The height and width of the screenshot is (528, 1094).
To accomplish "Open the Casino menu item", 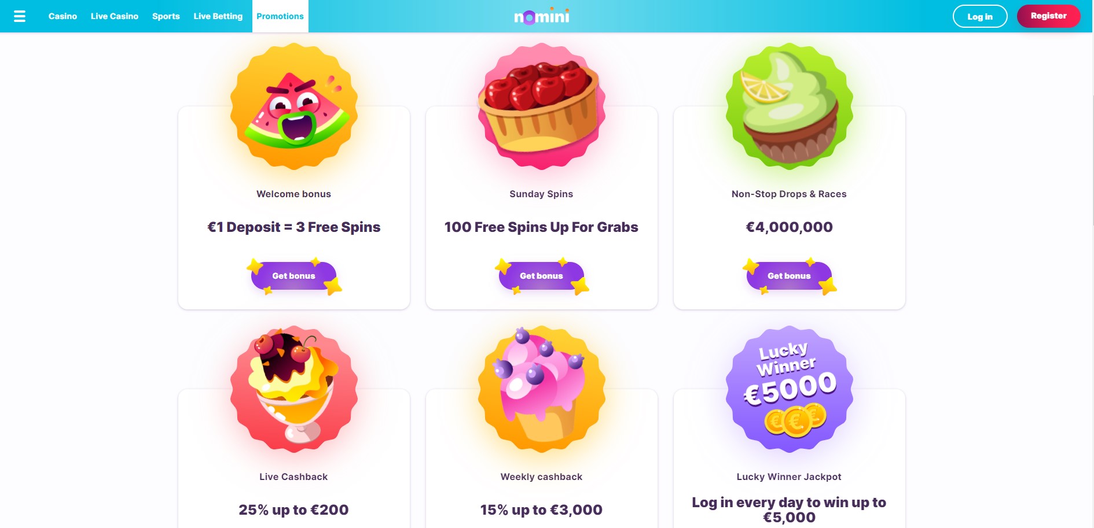I will point(63,16).
